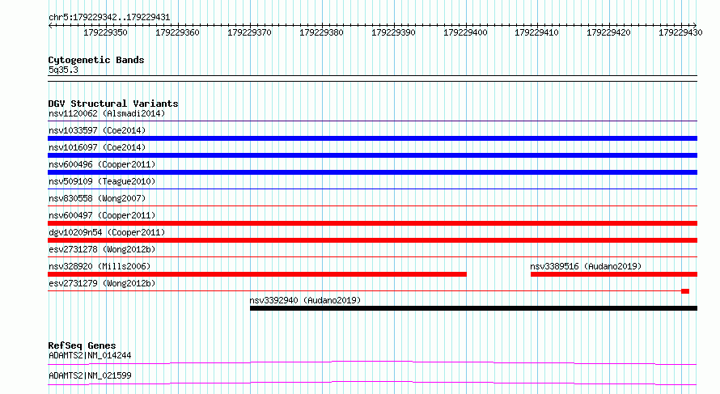
Task: Click the small red block on esv2731279 line
Action: 685,291
